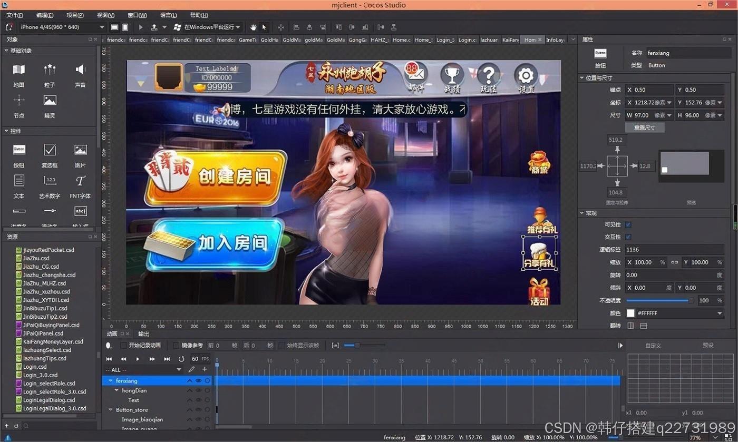738x442 pixels.
Task: Click the horizontal flip icon in 翻转 row
Action: pyautogui.click(x=630, y=326)
